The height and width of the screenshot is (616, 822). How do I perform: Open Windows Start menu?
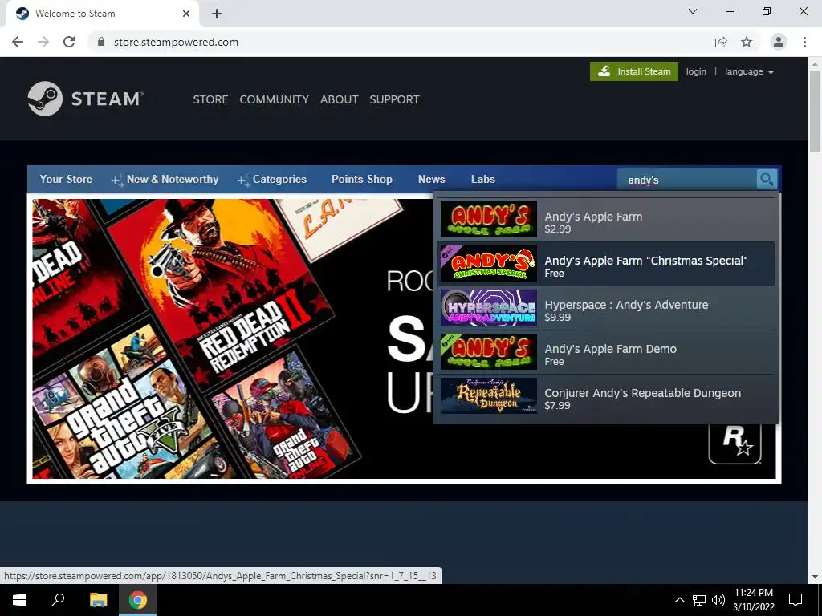click(x=19, y=600)
